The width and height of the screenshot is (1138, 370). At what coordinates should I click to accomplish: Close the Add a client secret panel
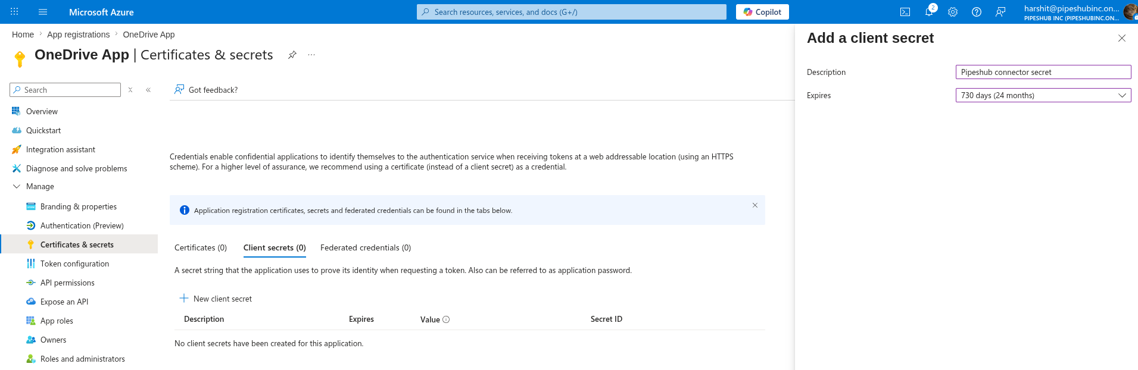pyautogui.click(x=1122, y=38)
